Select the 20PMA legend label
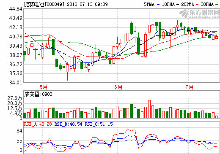The width and height of the screenshot is (220, 154). (187, 4)
